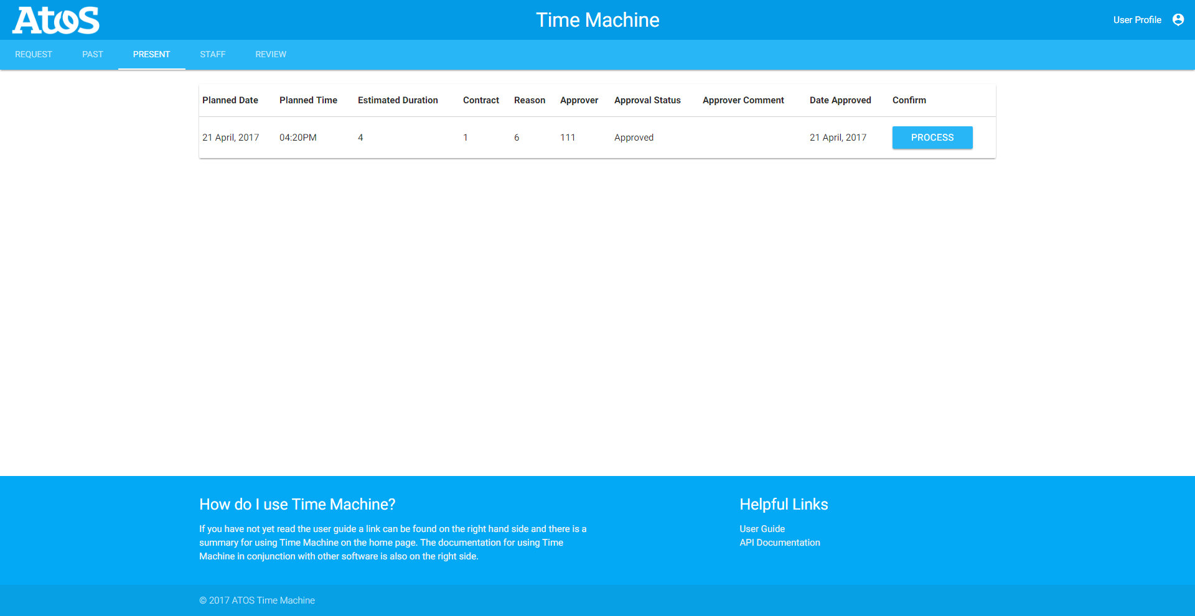Click the Time Machine page title
This screenshot has width=1195, height=616.
pyautogui.click(x=597, y=20)
